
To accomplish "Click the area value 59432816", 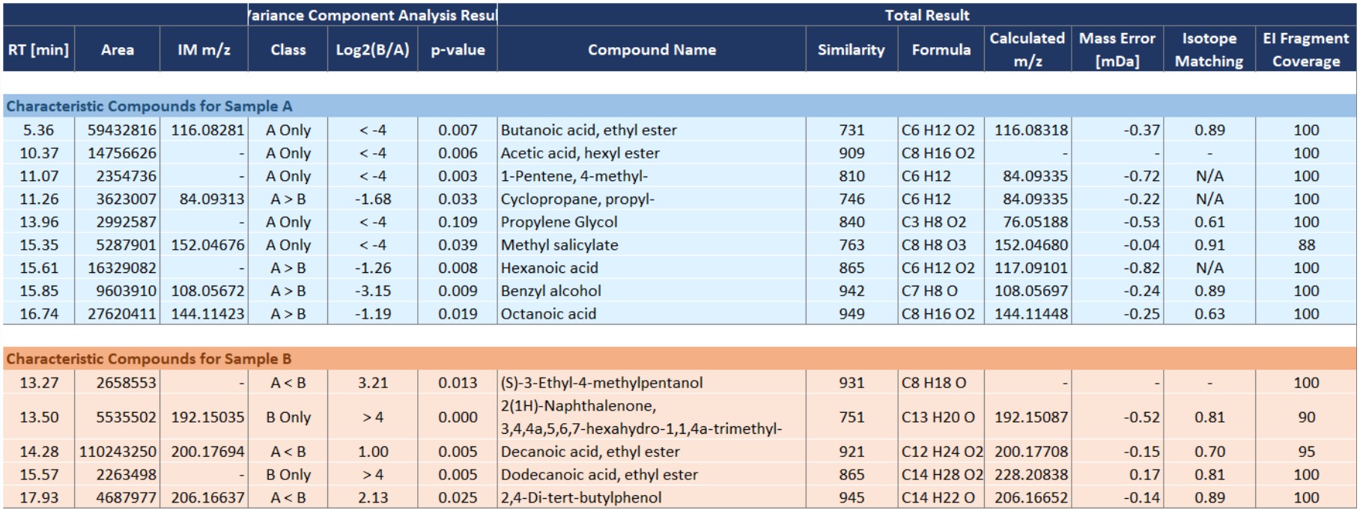I will coord(121,130).
